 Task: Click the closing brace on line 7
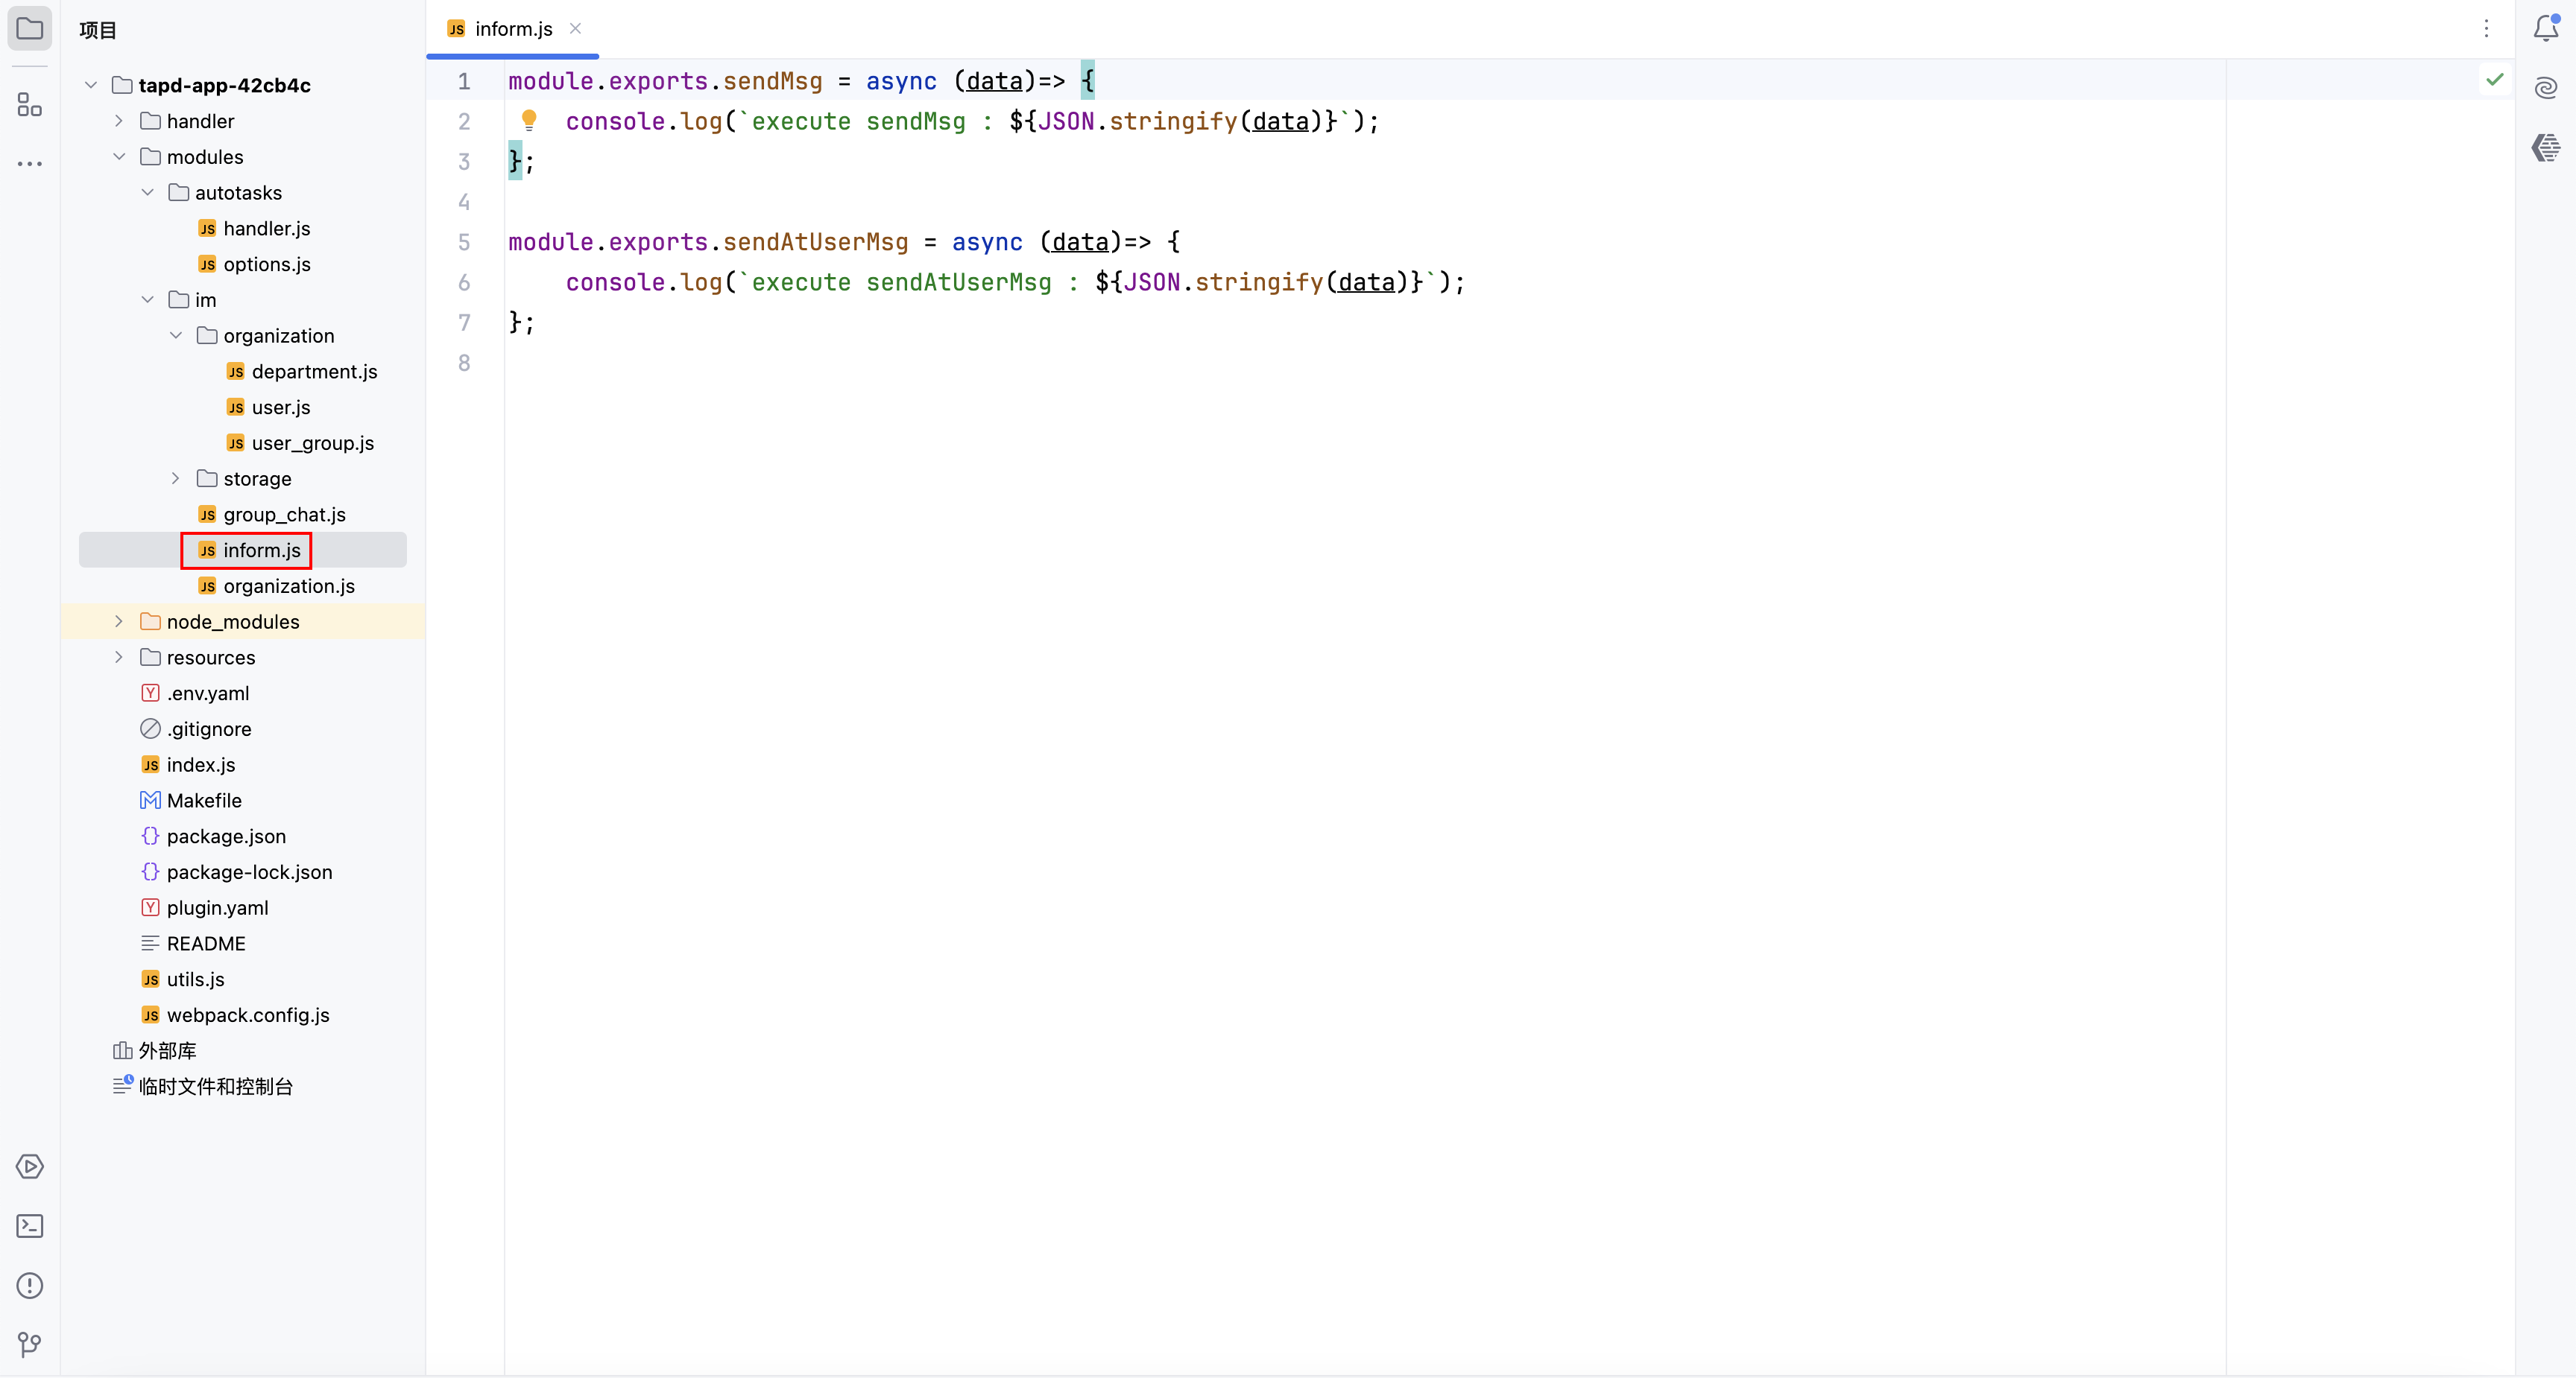pyautogui.click(x=515, y=322)
